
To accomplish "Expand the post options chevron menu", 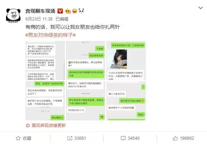I will coord(201,8).
